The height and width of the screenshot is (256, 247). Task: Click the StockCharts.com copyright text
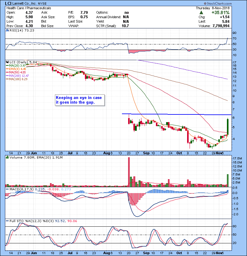[x=218, y=3]
